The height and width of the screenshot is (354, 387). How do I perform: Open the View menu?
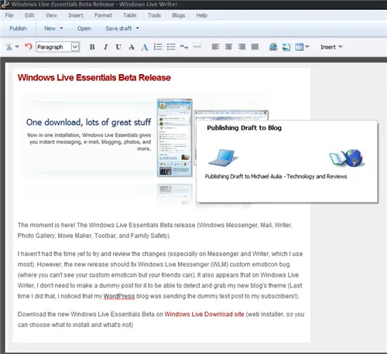click(x=51, y=15)
